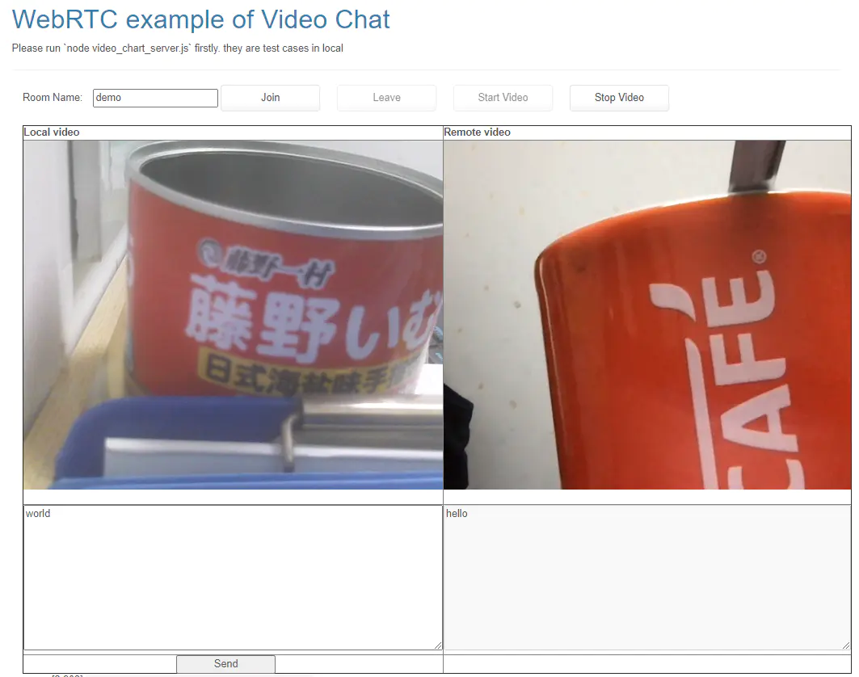Send the chat message
Screen dimensions: 859x677
[225, 664]
